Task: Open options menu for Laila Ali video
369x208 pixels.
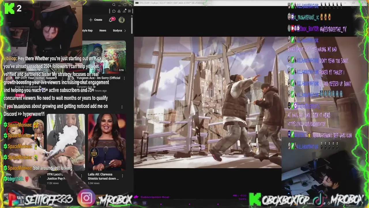Action: [122, 176]
